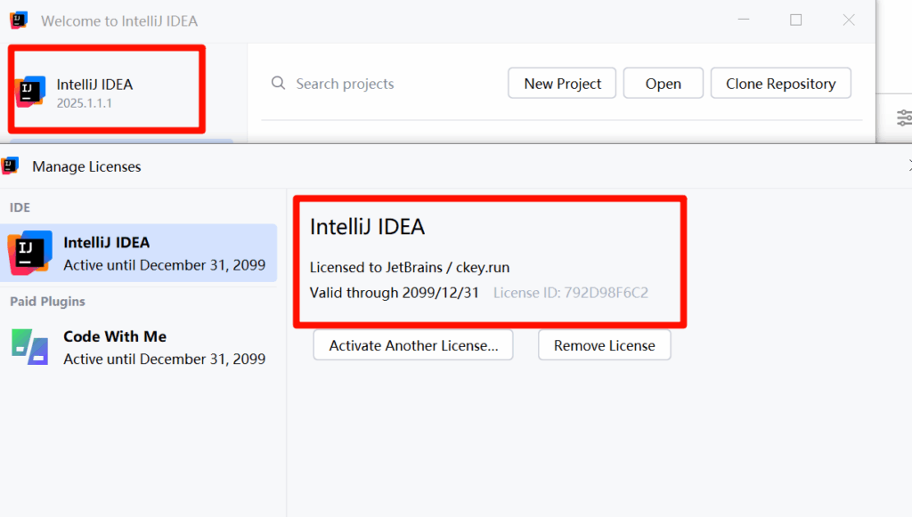Click the License ID 792D98F6C2 text
The image size is (912, 517).
click(x=570, y=293)
